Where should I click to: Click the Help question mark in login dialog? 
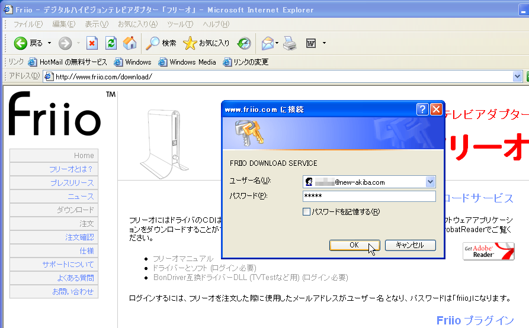pyautogui.click(x=422, y=109)
